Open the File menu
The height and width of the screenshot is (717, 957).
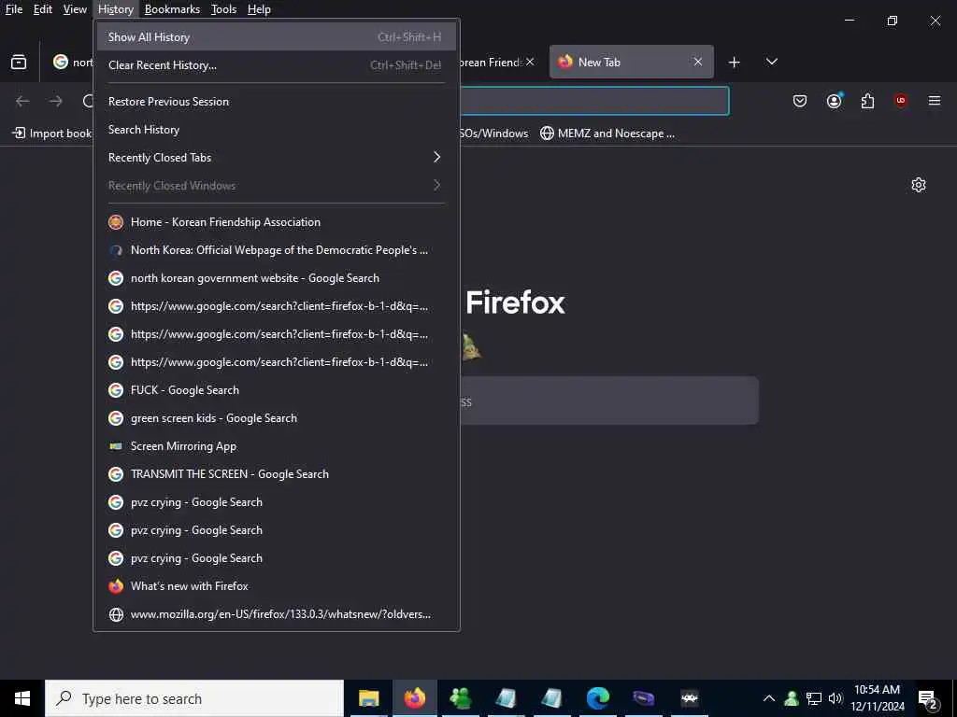click(x=14, y=9)
